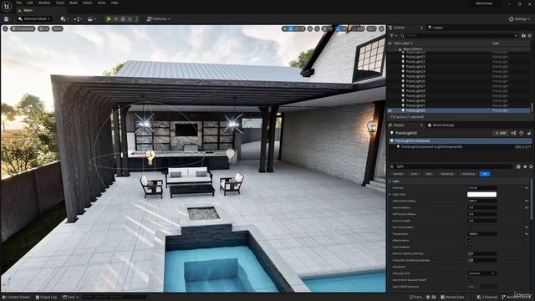Toggle the Use Inverse Squared Falloff checkbox
This screenshot has height=301, width=535.
click(470, 280)
